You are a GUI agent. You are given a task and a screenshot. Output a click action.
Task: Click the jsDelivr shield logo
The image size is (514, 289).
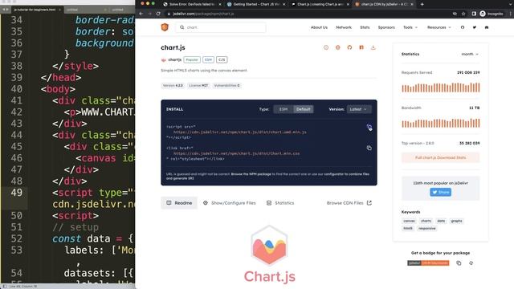pyautogui.click(x=165, y=27)
